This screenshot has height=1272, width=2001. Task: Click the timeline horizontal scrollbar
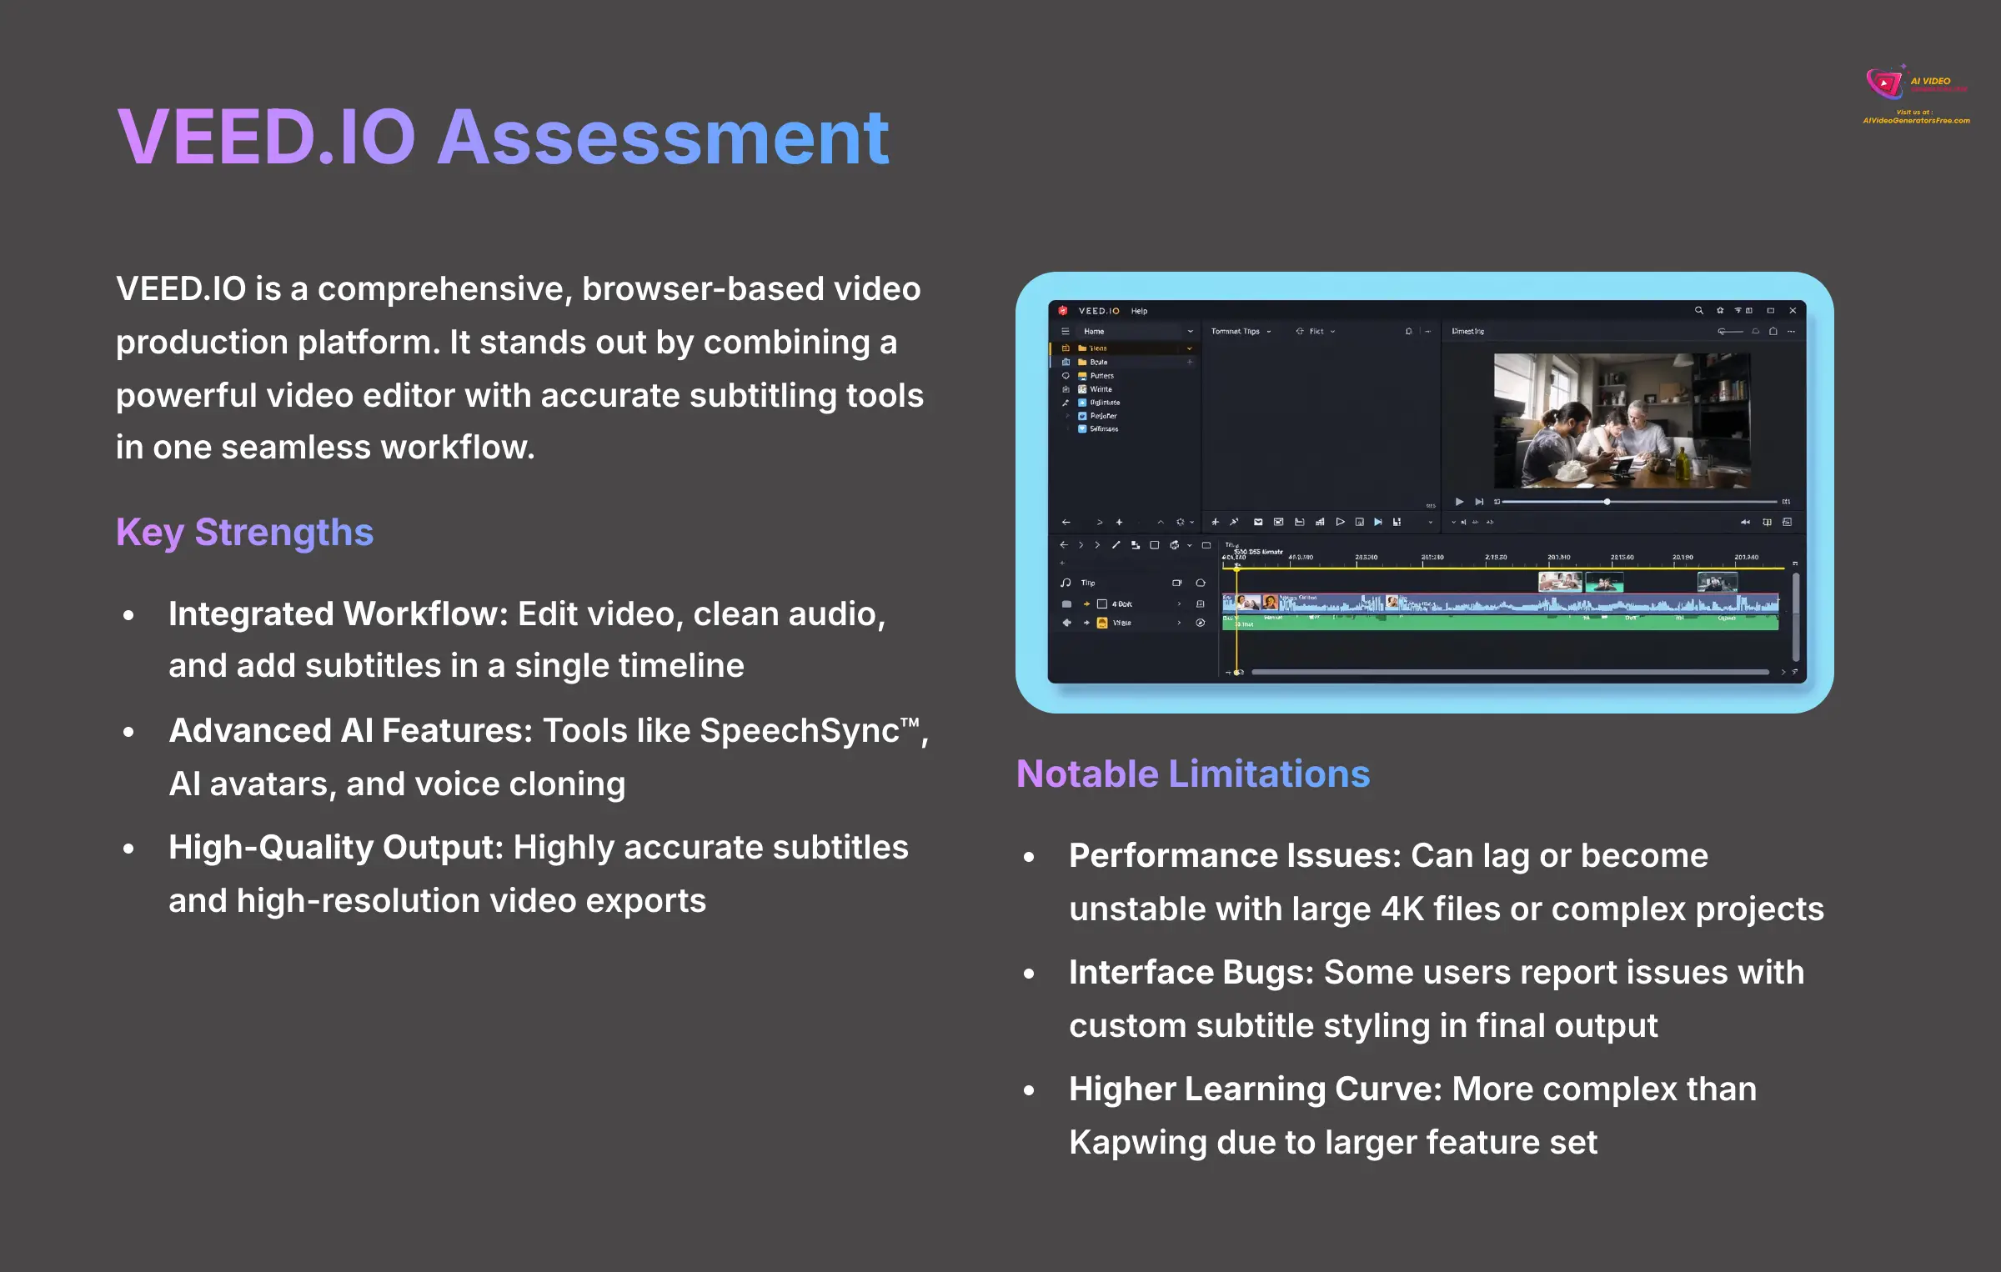(1510, 672)
